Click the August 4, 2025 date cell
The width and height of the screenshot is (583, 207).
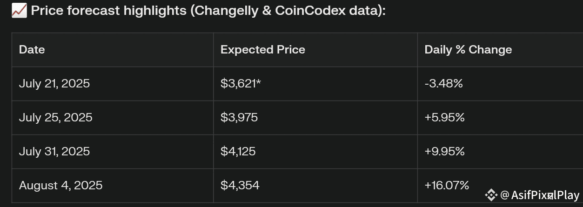[x=61, y=186]
